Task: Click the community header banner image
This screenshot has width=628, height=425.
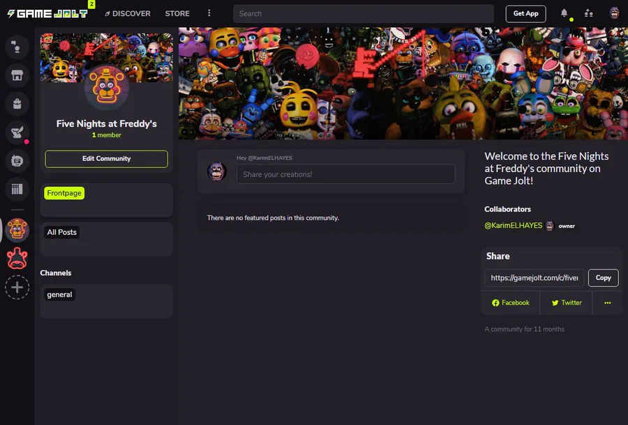Action: (x=403, y=83)
